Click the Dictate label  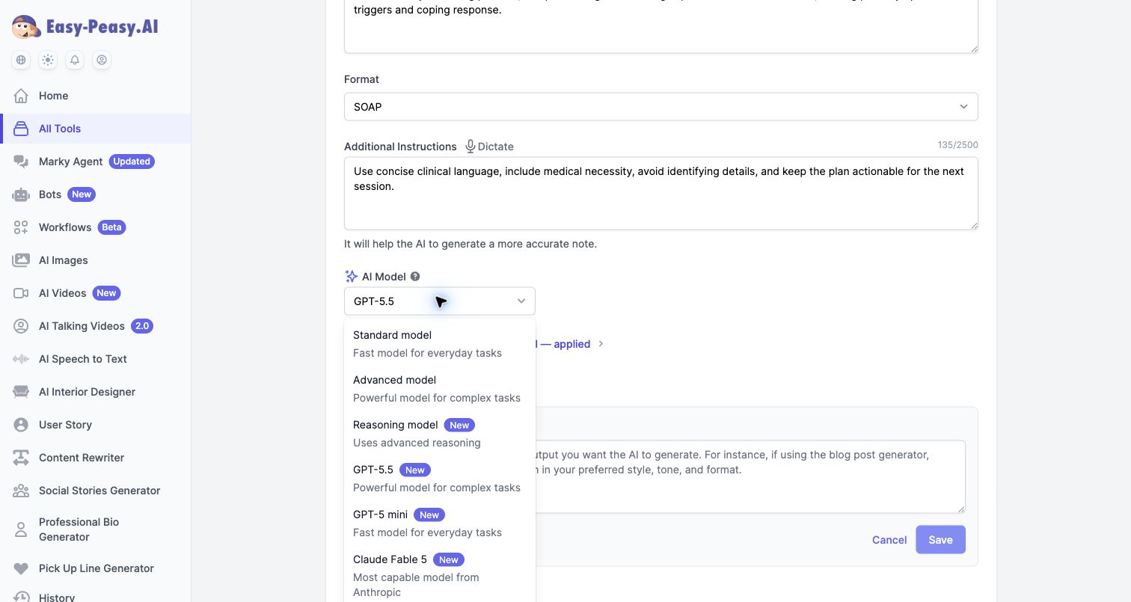[496, 147]
